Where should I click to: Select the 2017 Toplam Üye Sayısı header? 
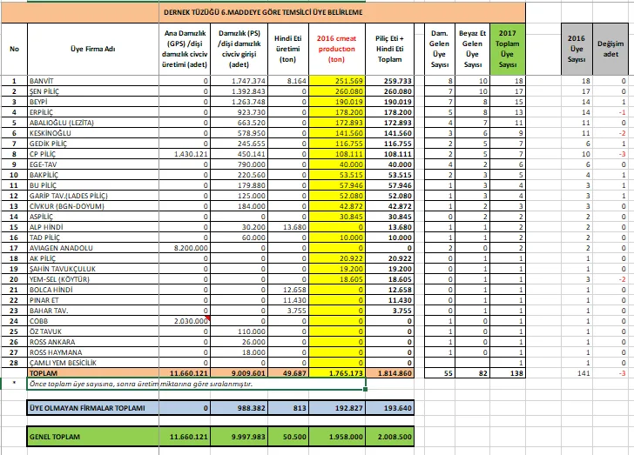508,49
